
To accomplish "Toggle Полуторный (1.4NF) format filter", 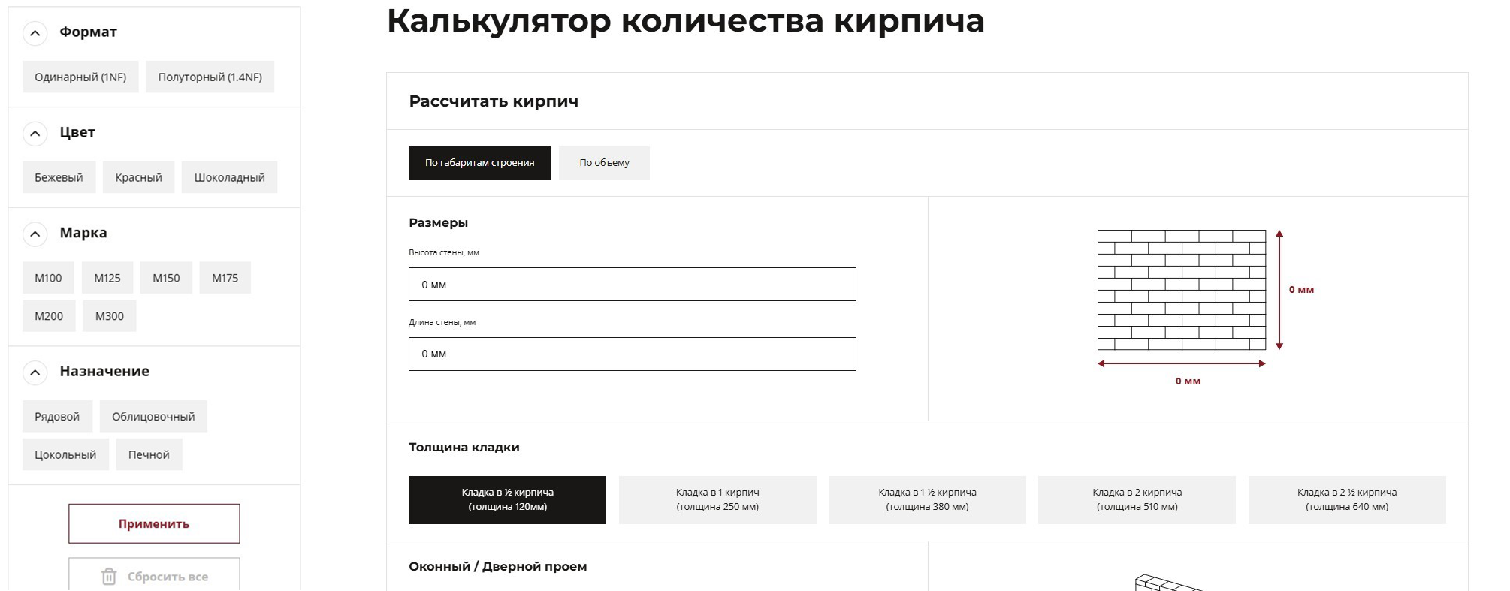I will click(x=210, y=77).
